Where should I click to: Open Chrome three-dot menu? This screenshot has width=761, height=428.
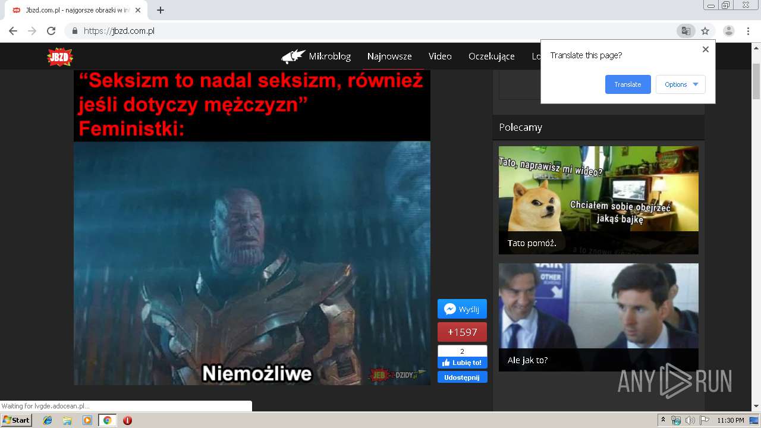tap(749, 31)
